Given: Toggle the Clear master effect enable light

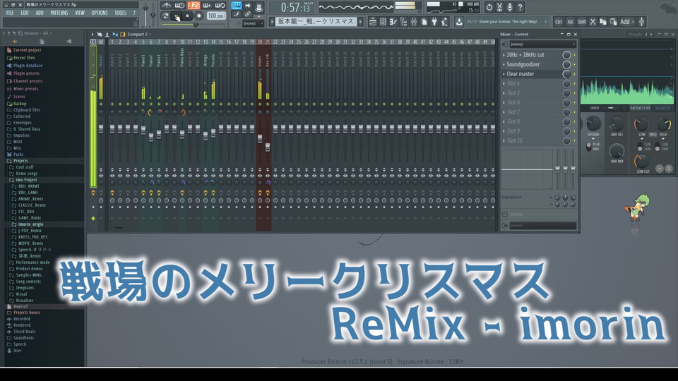Looking at the screenshot, I should point(575,74).
